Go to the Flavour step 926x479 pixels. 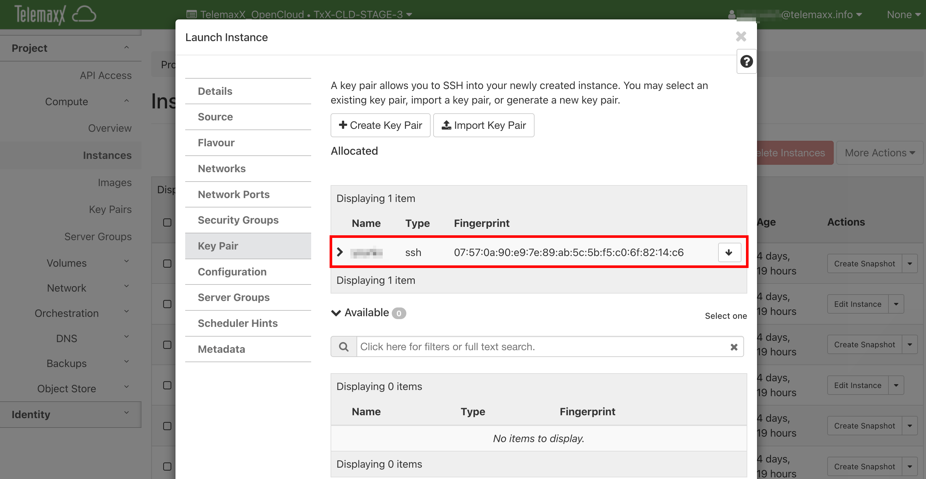[216, 143]
